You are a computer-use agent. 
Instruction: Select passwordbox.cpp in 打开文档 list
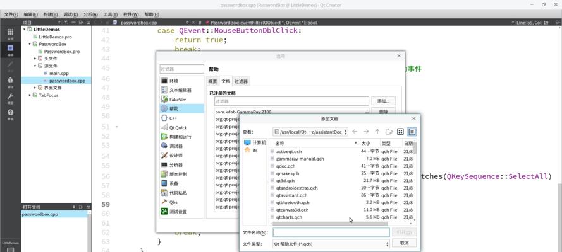pos(54,215)
